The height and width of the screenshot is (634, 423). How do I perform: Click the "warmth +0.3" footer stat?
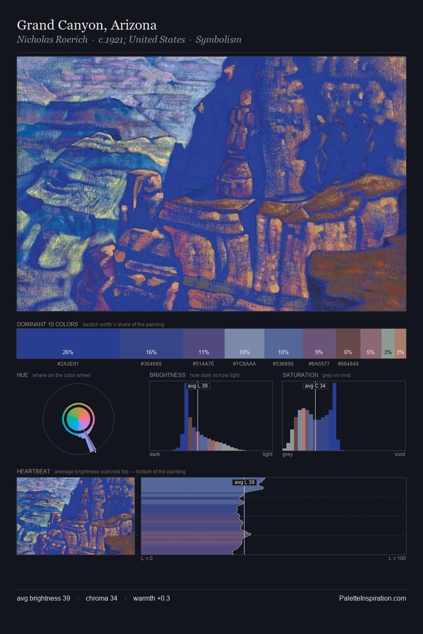pos(151,598)
